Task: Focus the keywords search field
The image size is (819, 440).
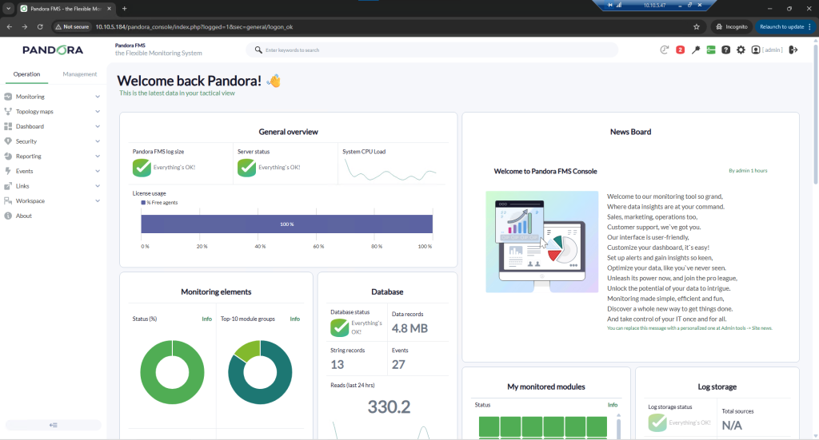Action: pos(432,50)
